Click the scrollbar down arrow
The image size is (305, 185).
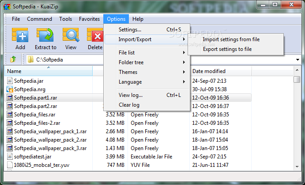(x=297, y=167)
